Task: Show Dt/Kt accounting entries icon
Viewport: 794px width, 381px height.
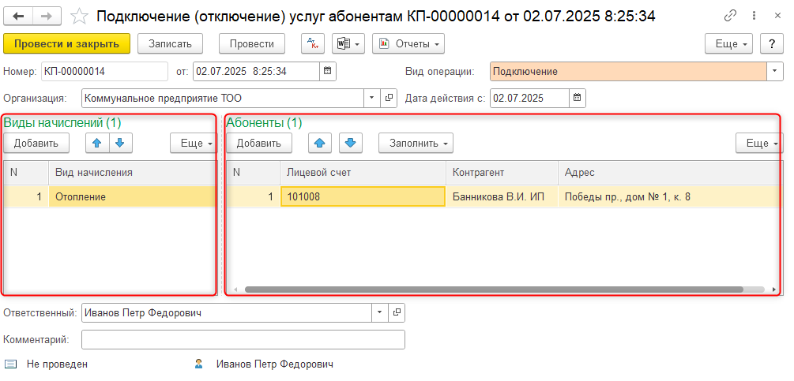Action: pyautogui.click(x=313, y=44)
